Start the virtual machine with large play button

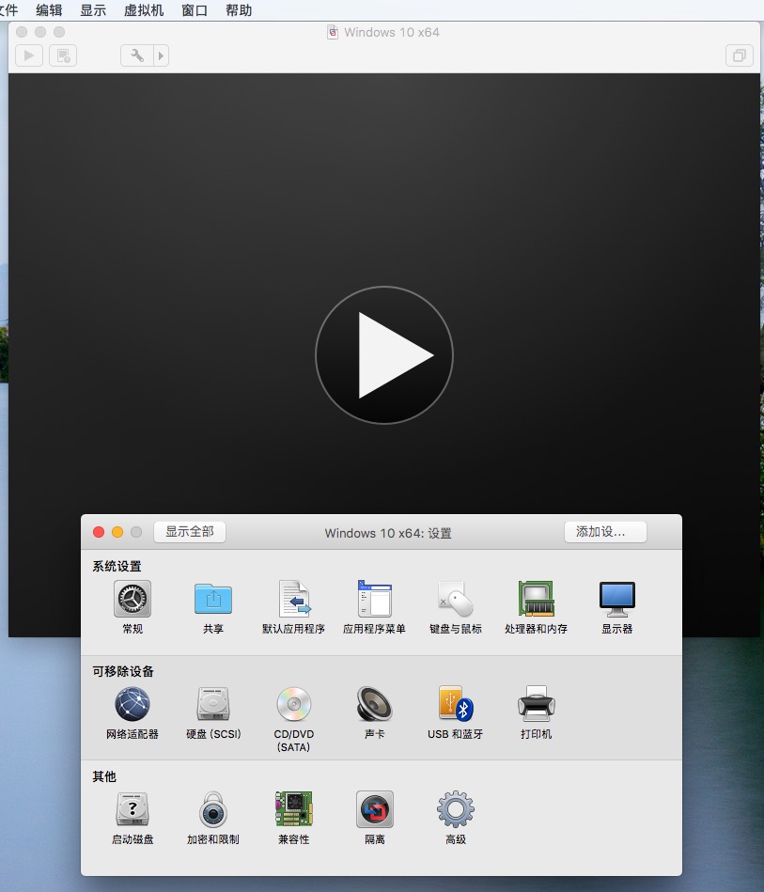[x=384, y=355]
